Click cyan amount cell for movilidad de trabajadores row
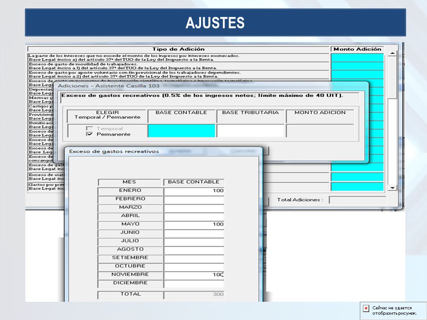 point(357,66)
